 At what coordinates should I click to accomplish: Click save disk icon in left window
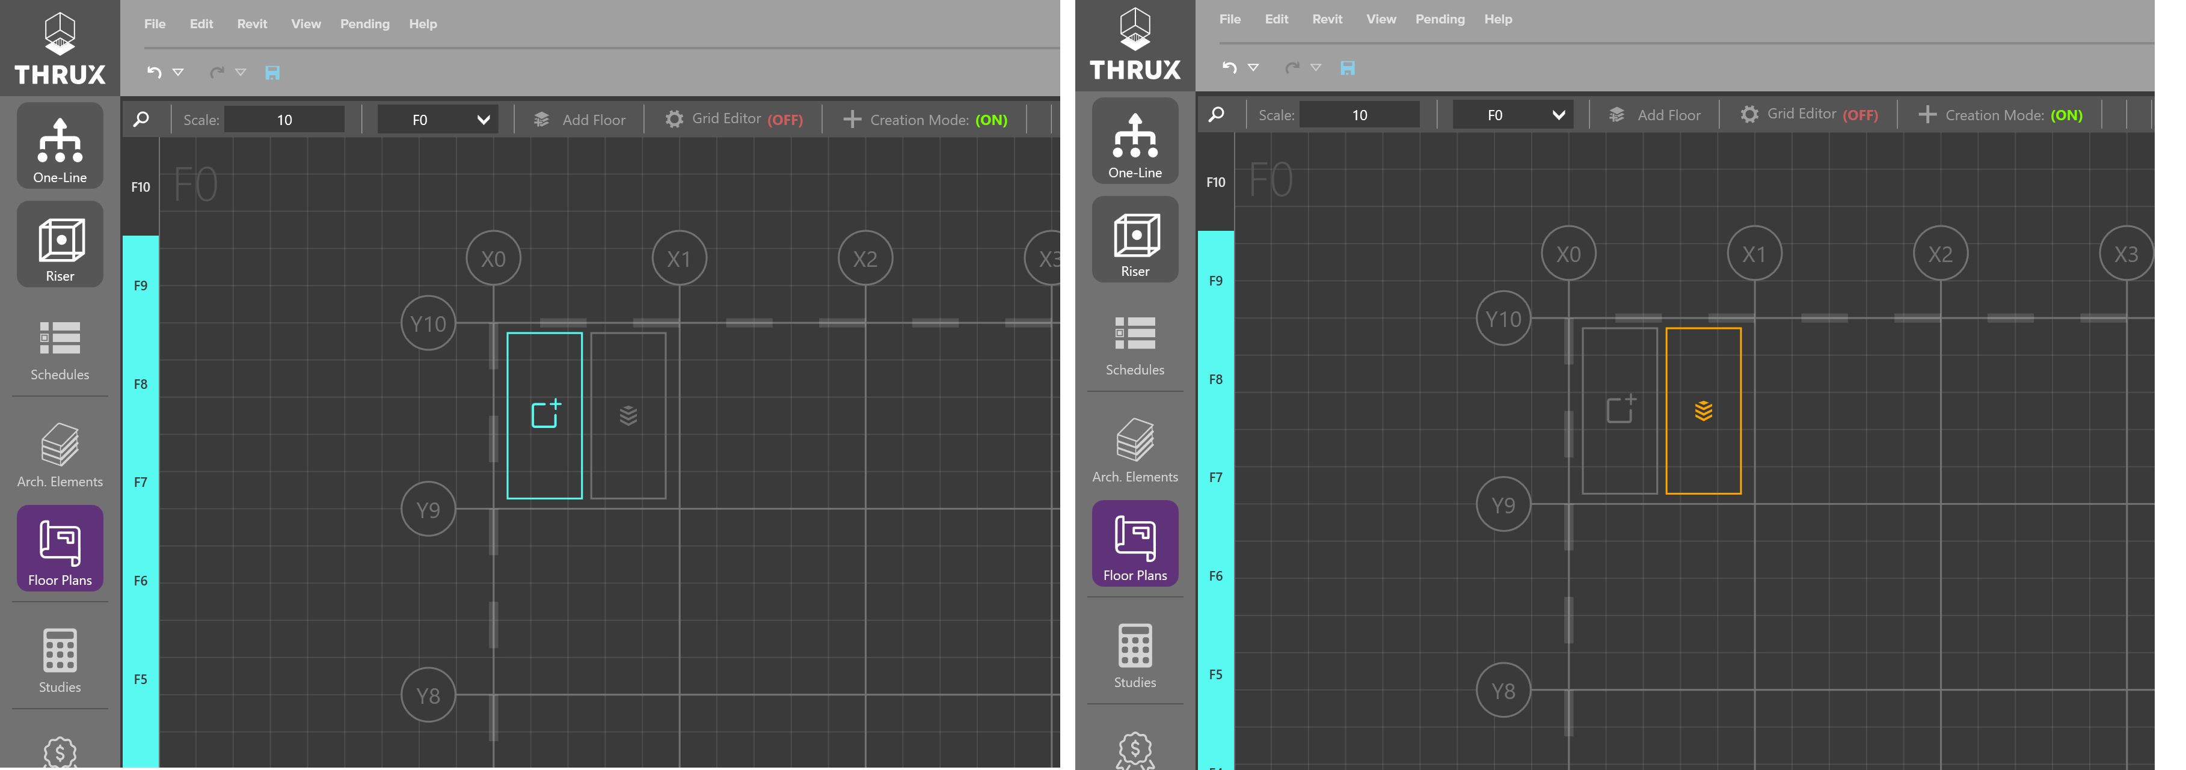[272, 72]
